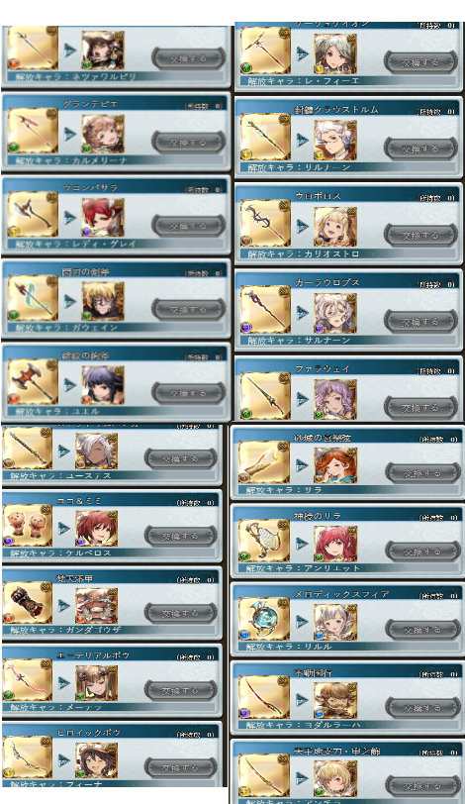Select the エーテリアルボウ bow weapon icon
The width and height of the screenshot is (465, 804).
(x=27, y=680)
